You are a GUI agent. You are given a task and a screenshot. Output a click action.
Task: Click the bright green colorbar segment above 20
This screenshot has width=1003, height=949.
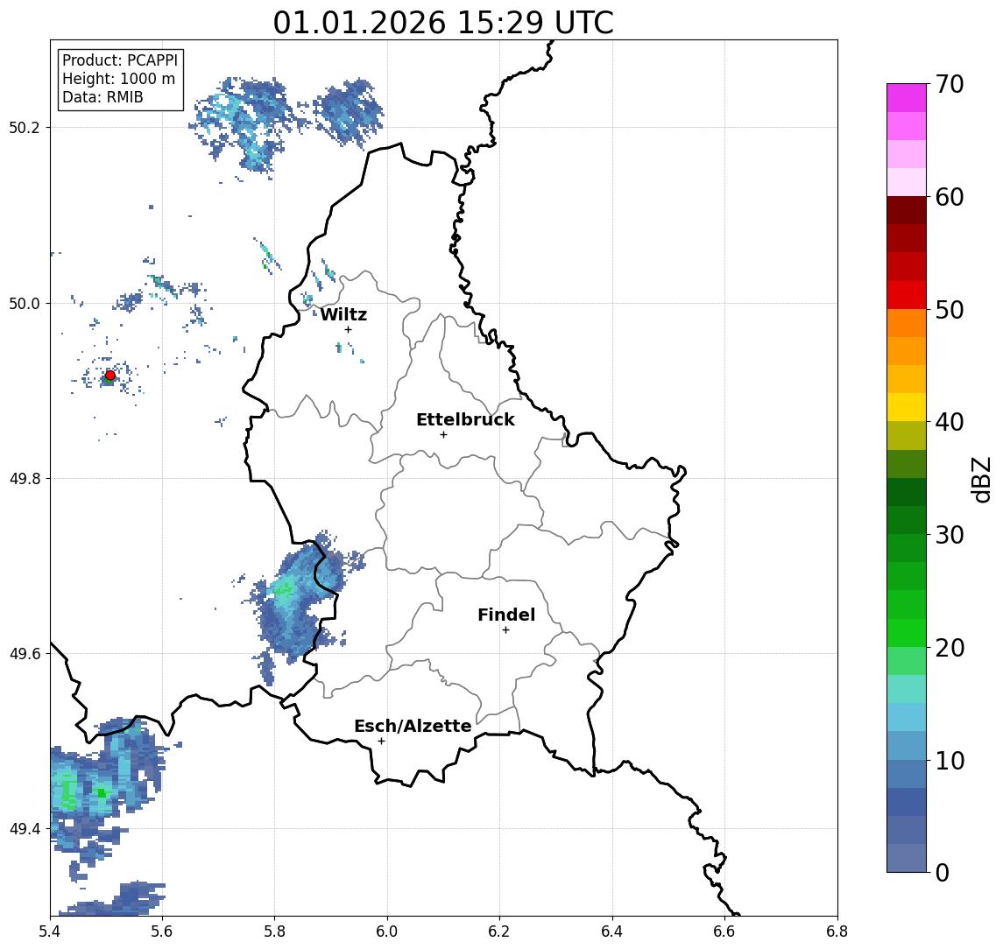tap(907, 632)
